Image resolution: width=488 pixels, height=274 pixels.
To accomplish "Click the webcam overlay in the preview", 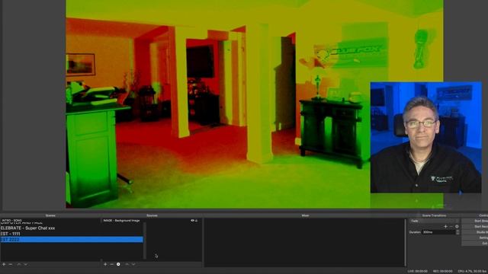I will 425,137.
